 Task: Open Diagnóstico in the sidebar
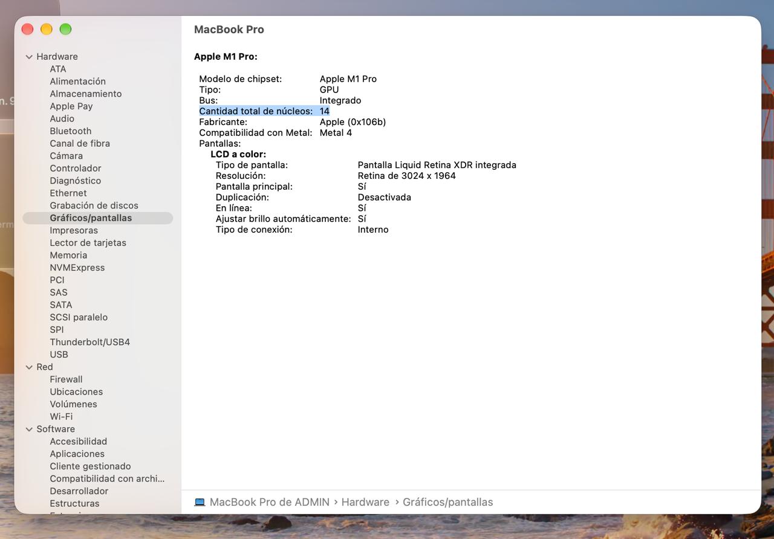tap(75, 181)
